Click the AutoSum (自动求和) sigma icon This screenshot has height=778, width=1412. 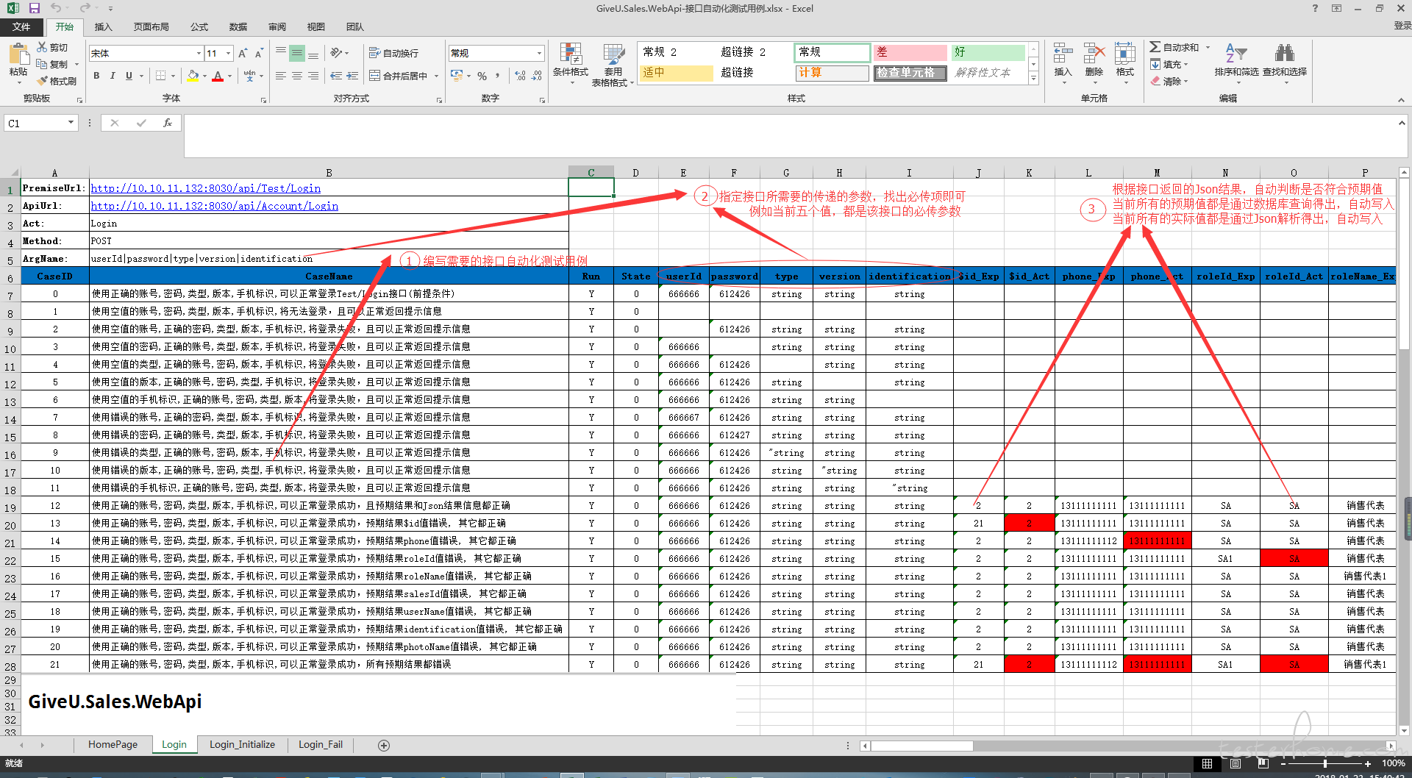coord(1155,47)
